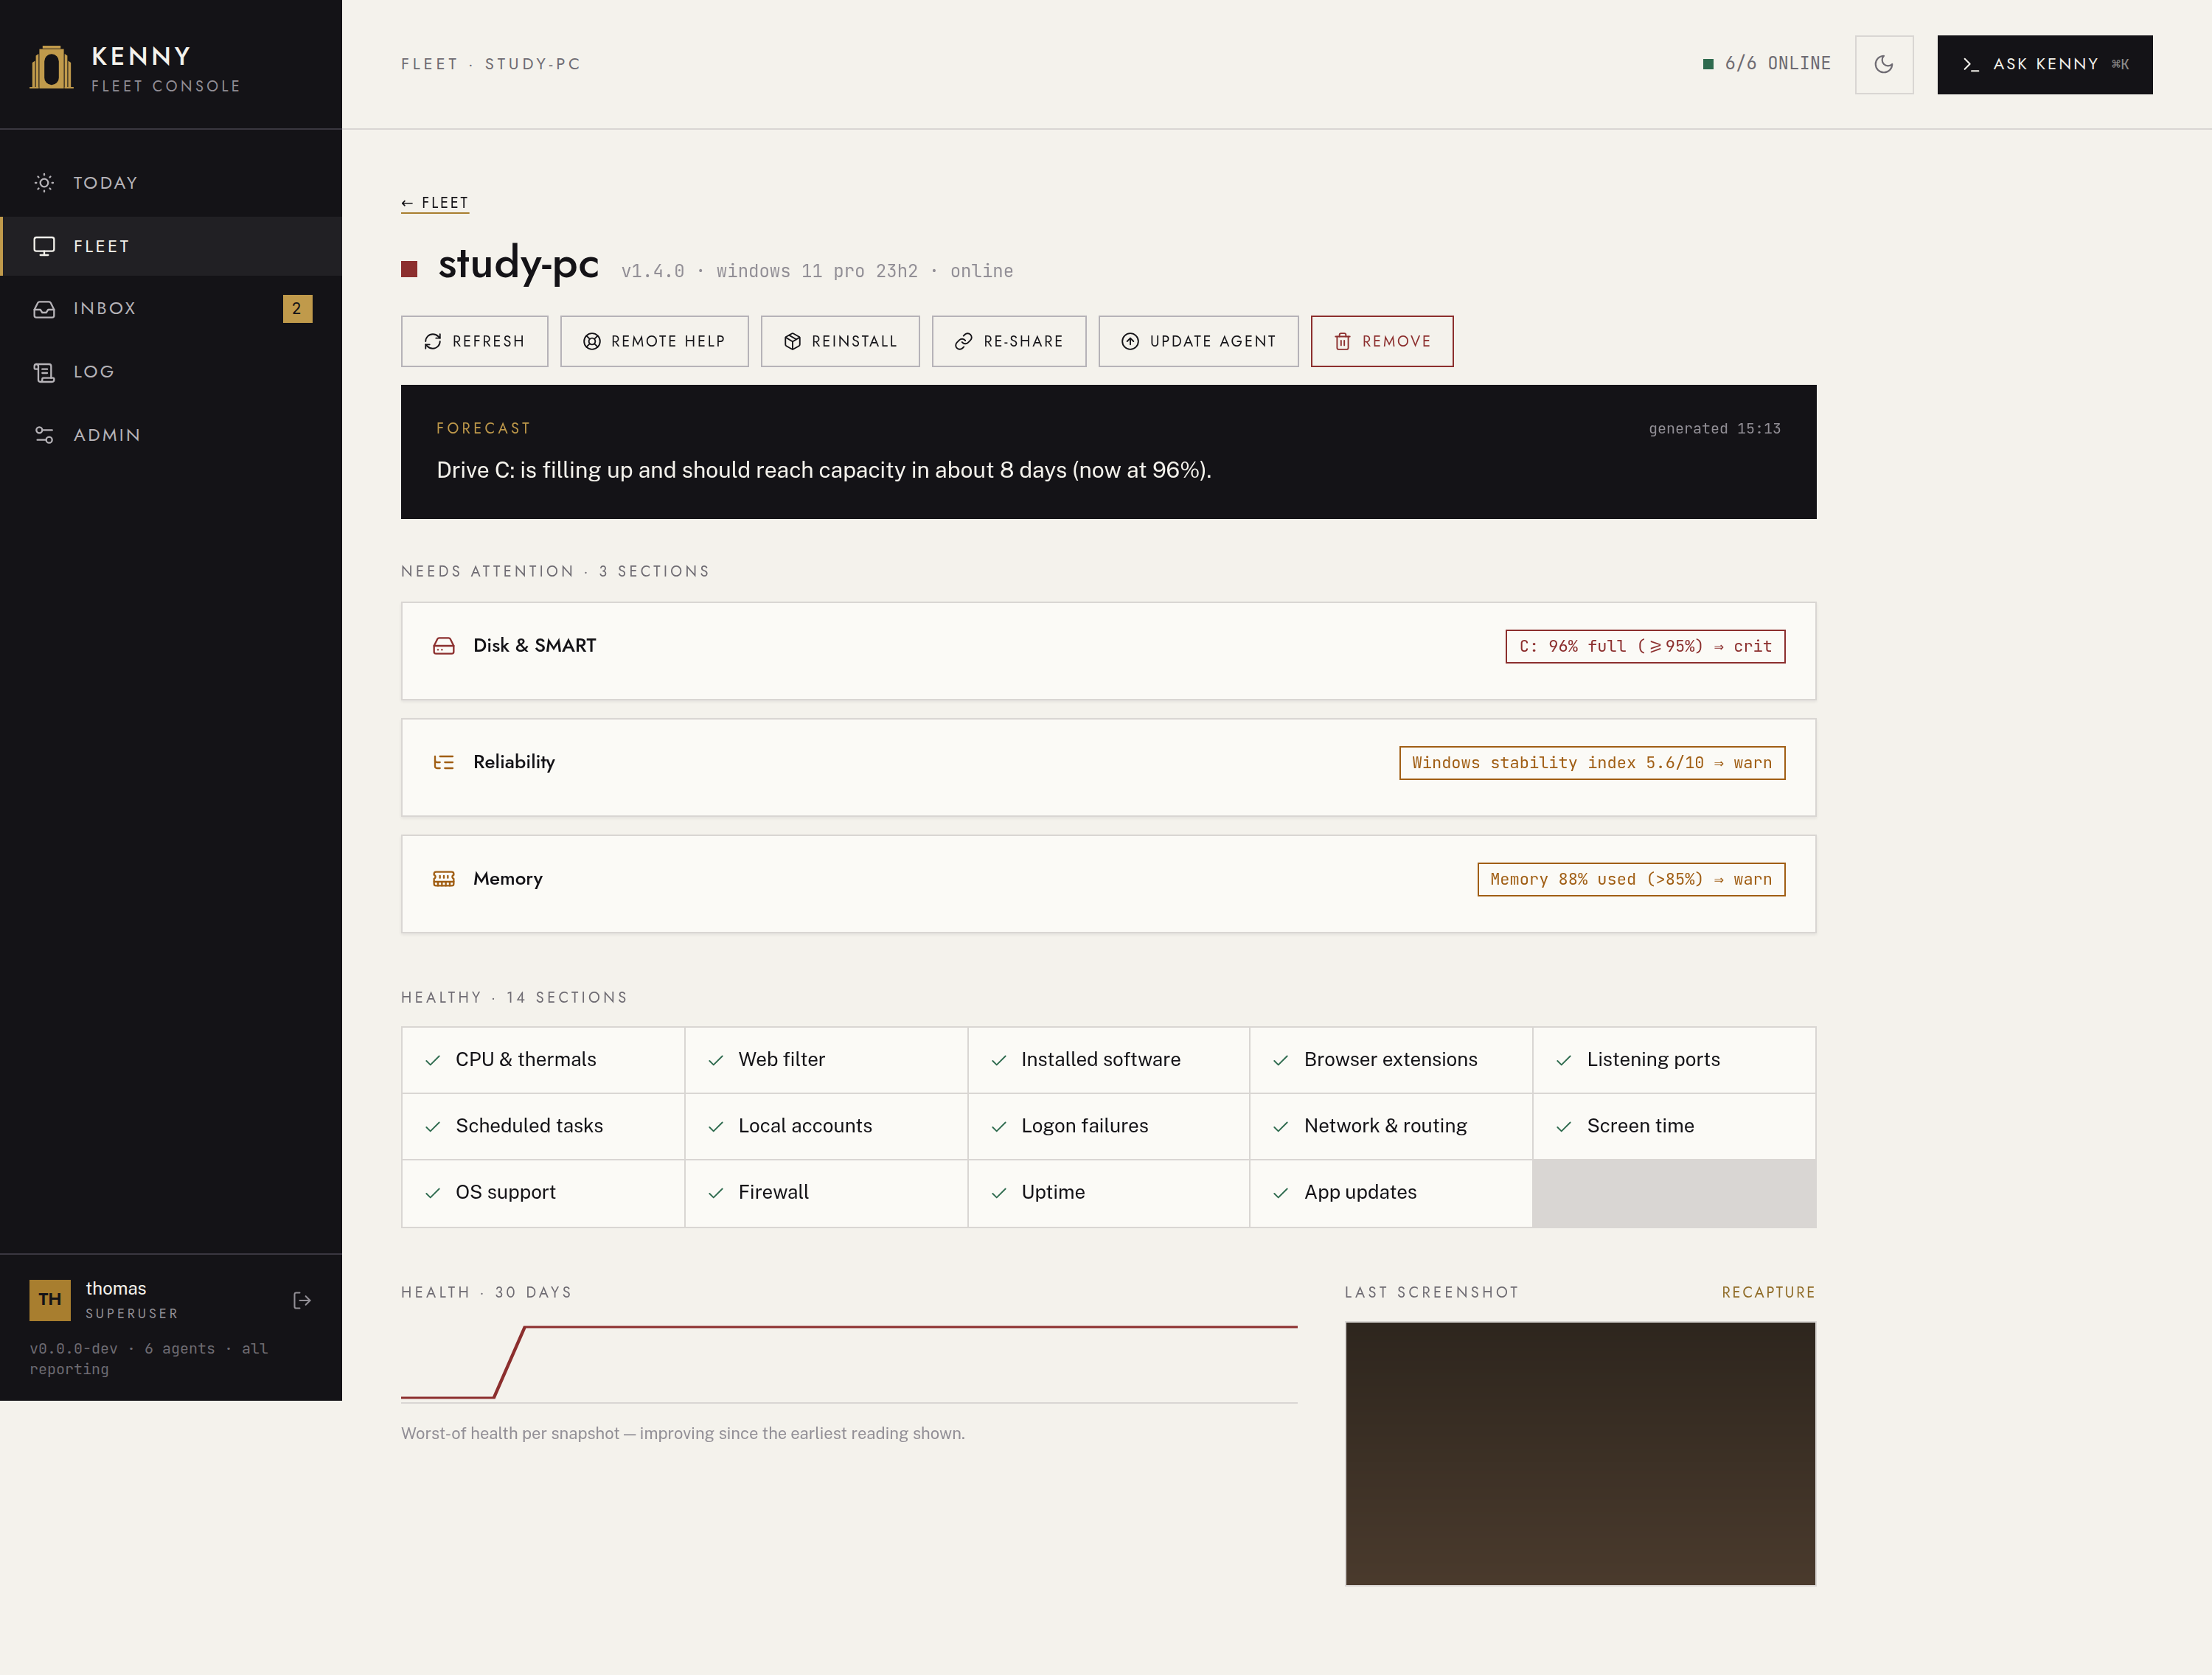Image resolution: width=2212 pixels, height=1675 pixels.
Task: Click the C: 96% full crit badge
Action: pos(1645,646)
